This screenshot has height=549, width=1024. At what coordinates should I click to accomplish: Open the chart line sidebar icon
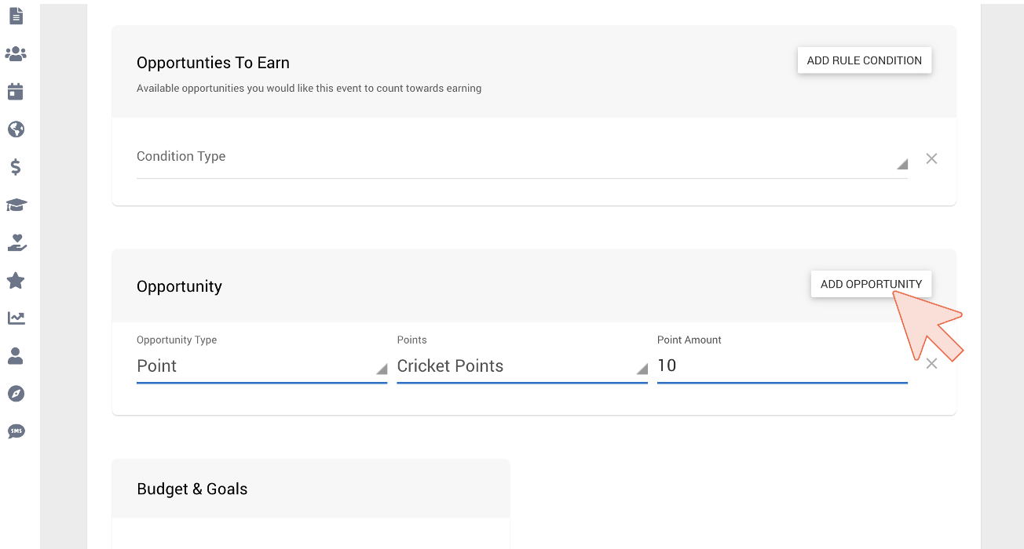16,318
